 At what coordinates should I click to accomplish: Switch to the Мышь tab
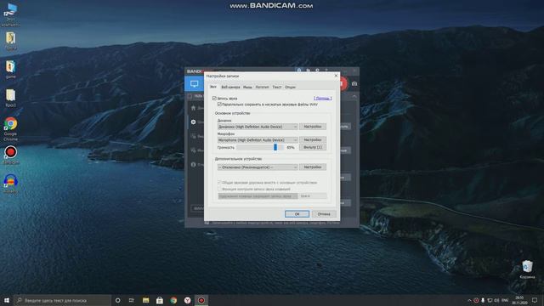click(247, 87)
